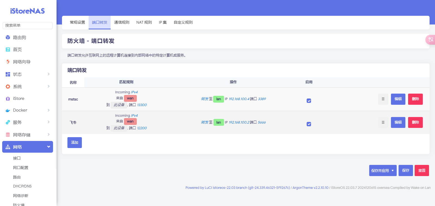Viewport: 435px width, 206px height.
Task: Open the DHCP/DNS submenu item
Action: pyautogui.click(x=22, y=186)
